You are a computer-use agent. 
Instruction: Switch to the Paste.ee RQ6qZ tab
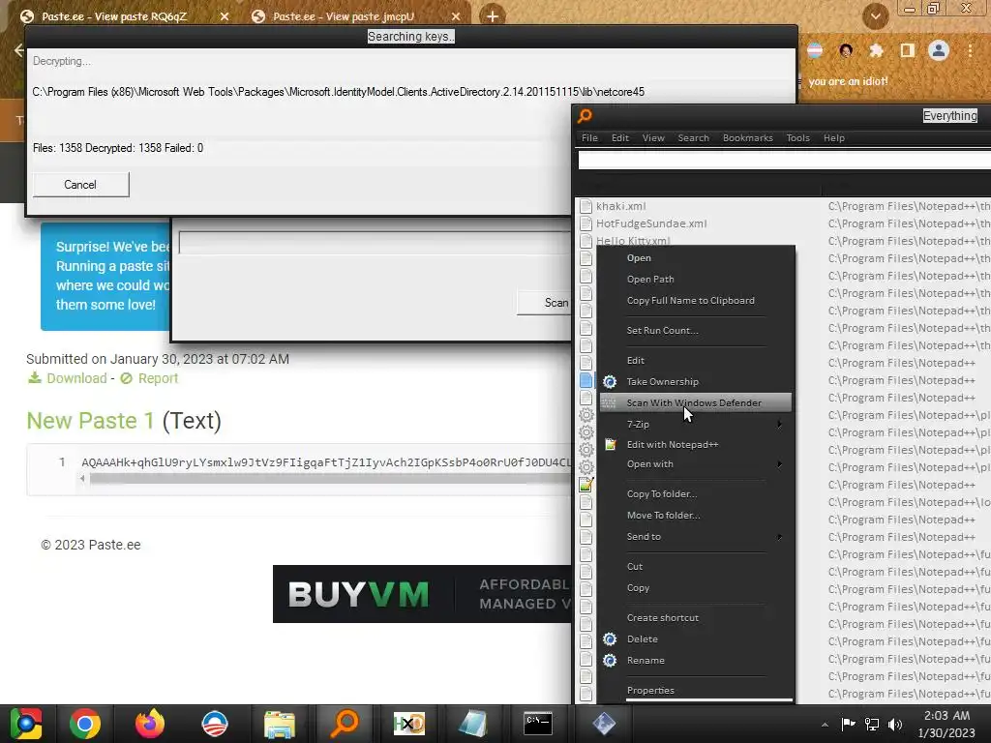[x=114, y=16]
